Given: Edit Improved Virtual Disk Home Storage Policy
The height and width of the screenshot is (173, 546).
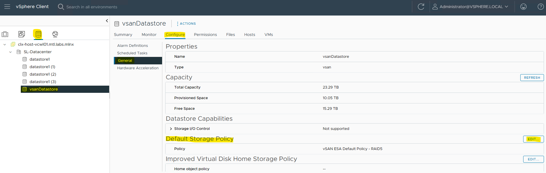Looking at the screenshot, I should coord(533,159).
